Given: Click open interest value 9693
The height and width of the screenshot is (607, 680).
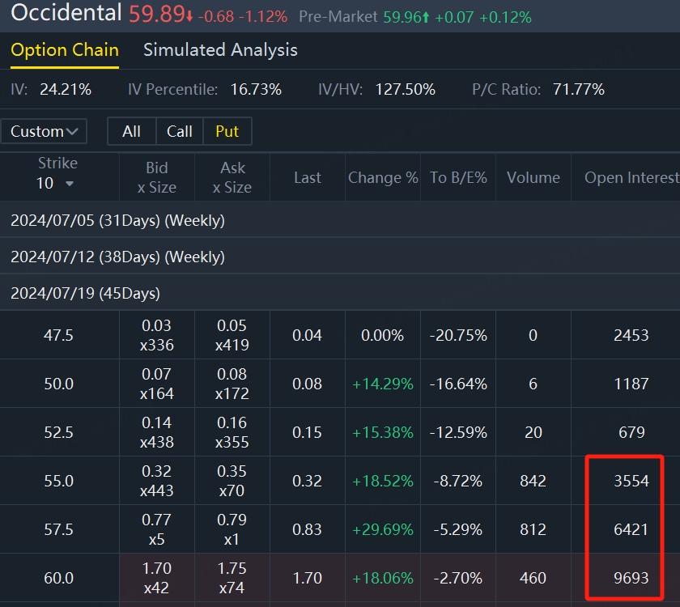Looking at the screenshot, I should click(631, 578).
